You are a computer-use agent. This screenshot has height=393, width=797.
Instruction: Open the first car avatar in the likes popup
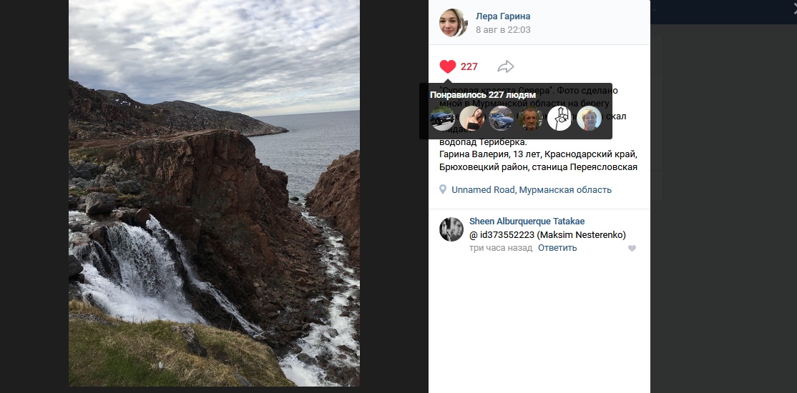point(441,119)
